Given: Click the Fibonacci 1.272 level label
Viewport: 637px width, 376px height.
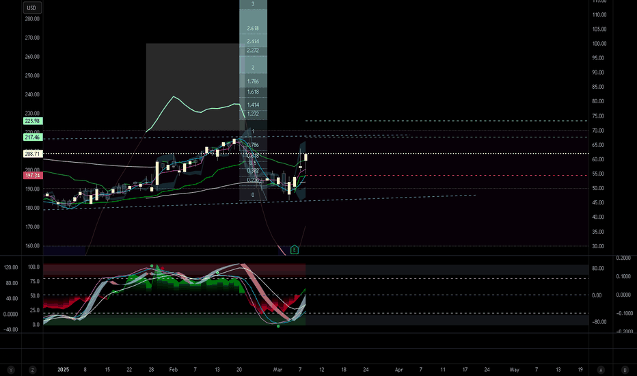Looking at the screenshot, I should tap(253, 113).
